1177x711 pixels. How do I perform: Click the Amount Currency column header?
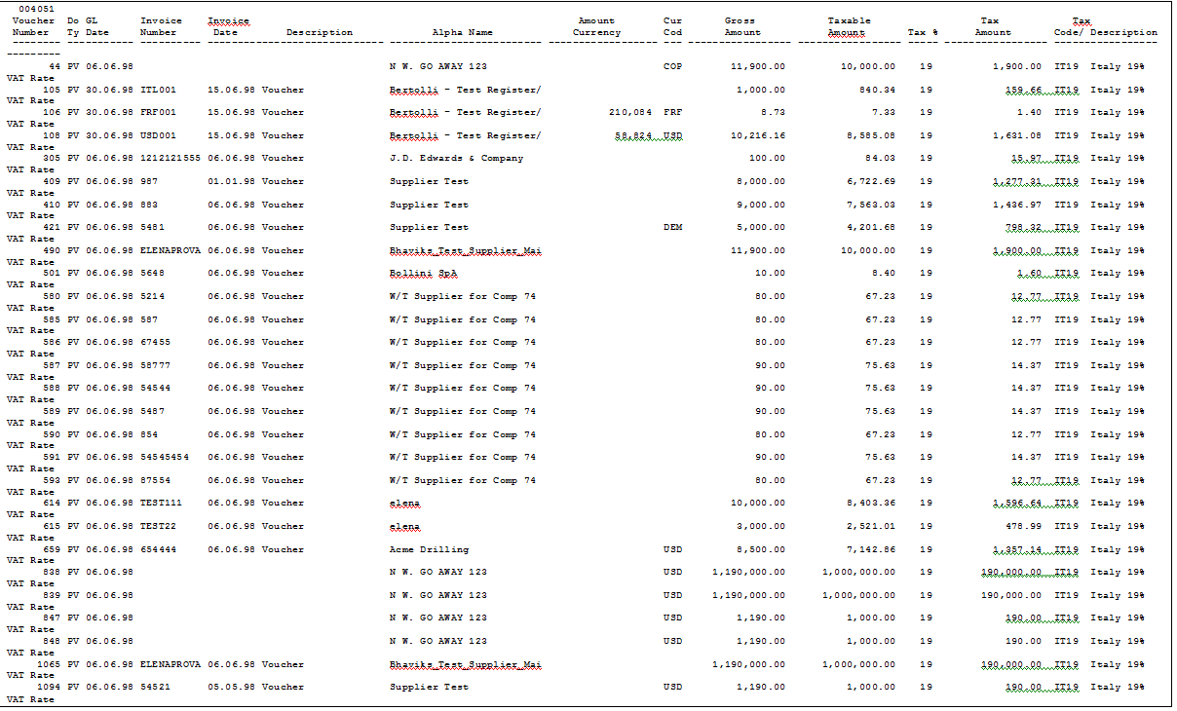tap(596, 26)
